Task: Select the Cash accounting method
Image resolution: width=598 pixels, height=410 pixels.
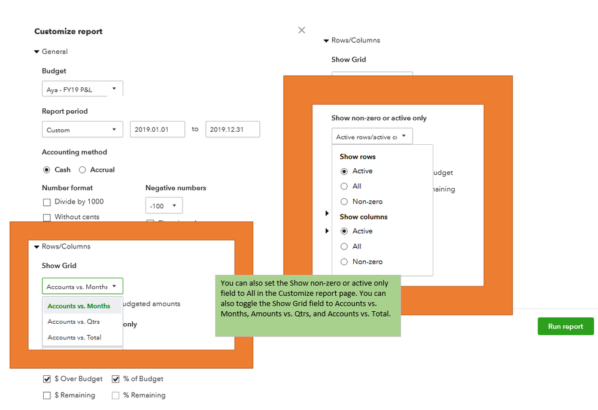Action: [x=47, y=170]
